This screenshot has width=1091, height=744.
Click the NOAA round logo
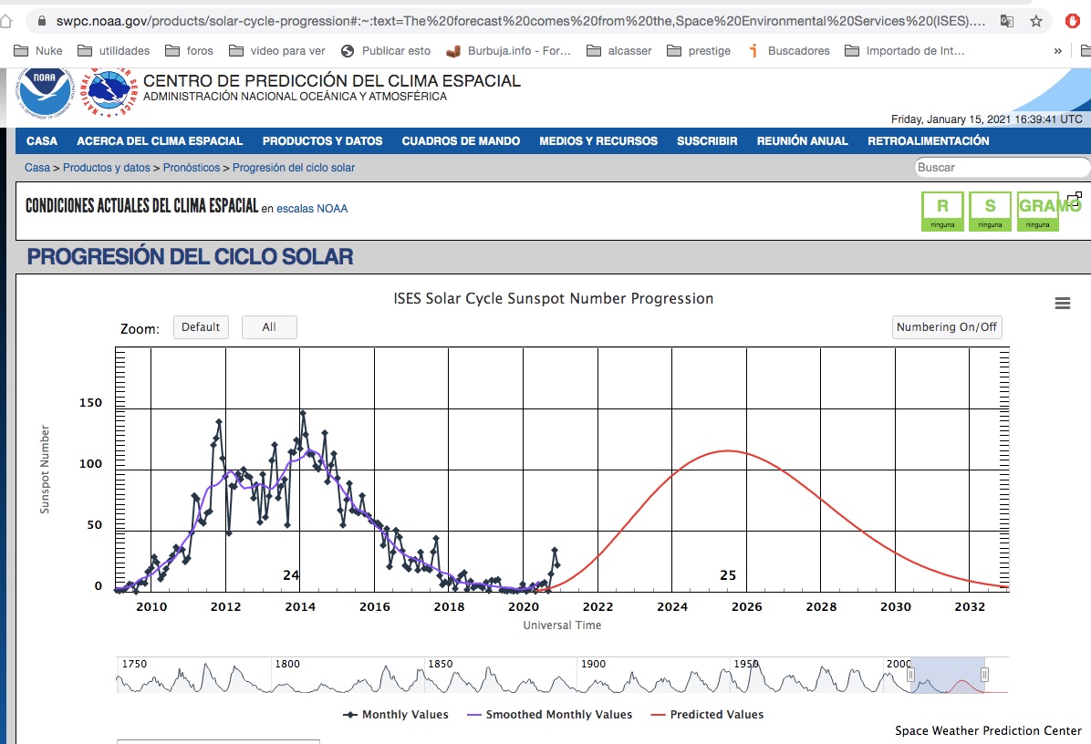tap(47, 89)
